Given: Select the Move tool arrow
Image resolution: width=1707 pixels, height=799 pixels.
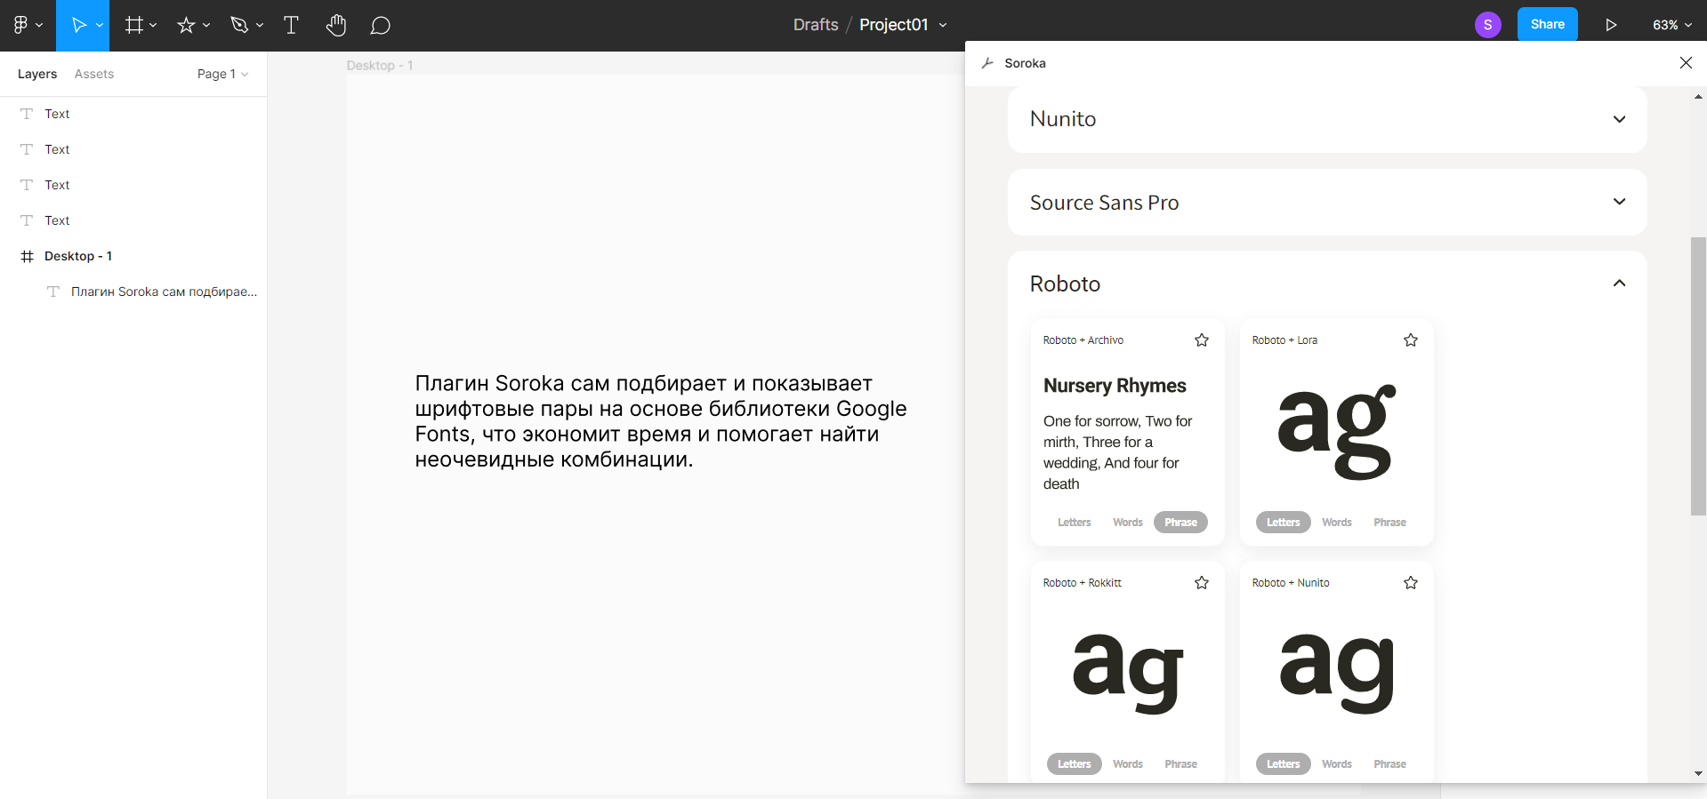Looking at the screenshot, I should click(x=78, y=25).
